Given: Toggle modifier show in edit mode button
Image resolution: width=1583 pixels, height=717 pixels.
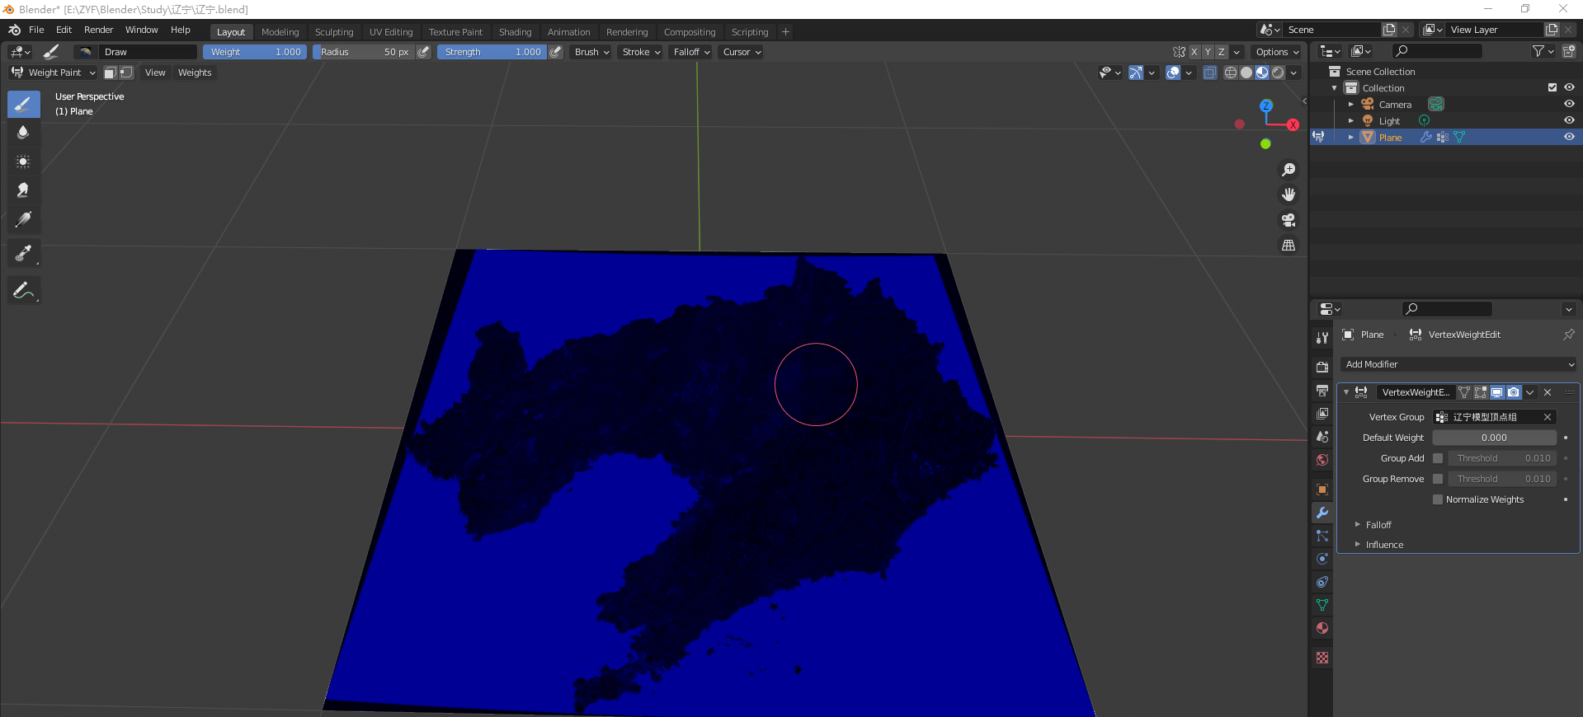Looking at the screenshot, I should pos(1480,392).
